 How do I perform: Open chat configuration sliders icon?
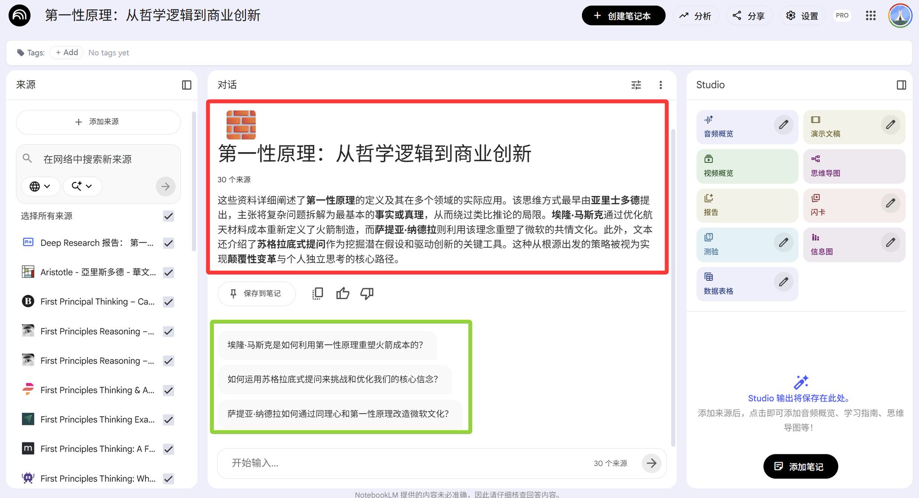(636, 85)
